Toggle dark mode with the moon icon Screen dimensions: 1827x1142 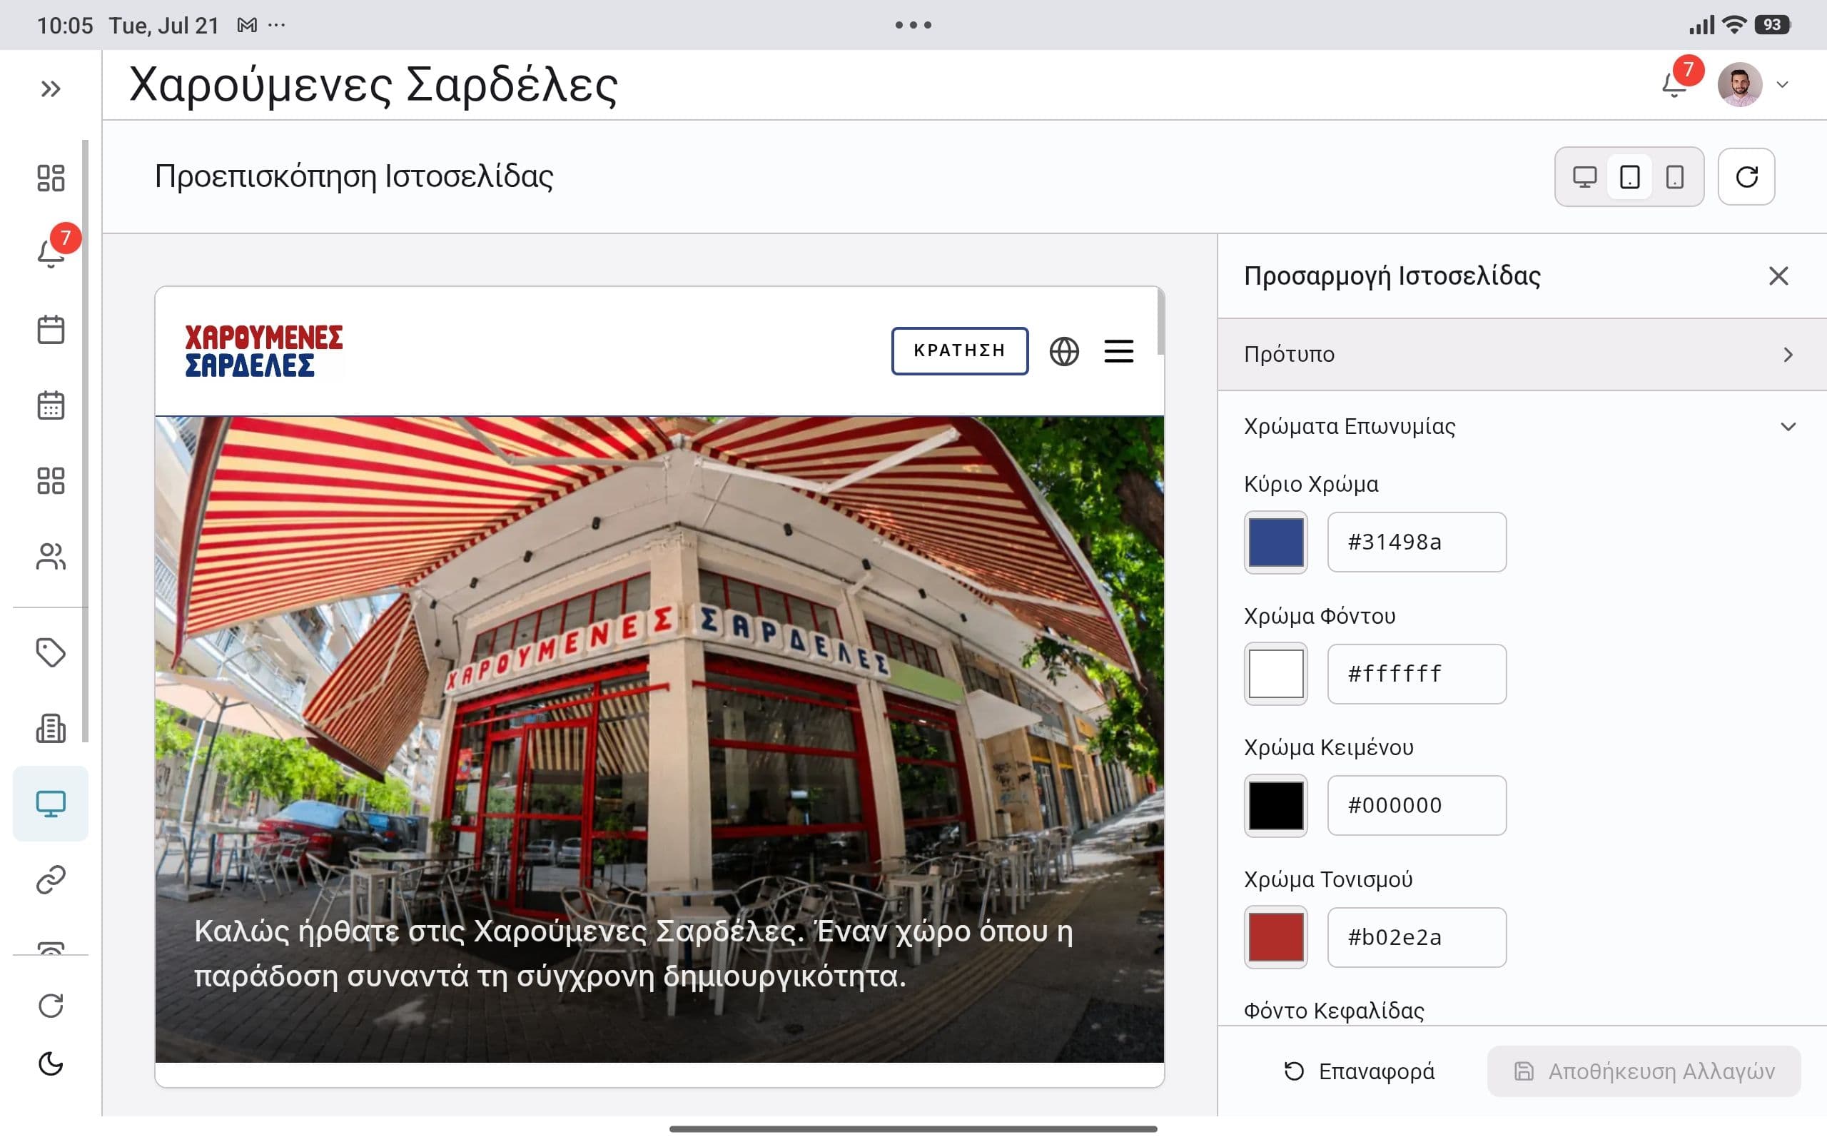[x=51, y=1064]
